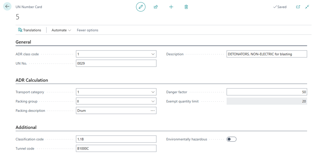This screenshot has width=321, height=158.
Task: Click the Tunnel code input field
Action: (116, 148)
